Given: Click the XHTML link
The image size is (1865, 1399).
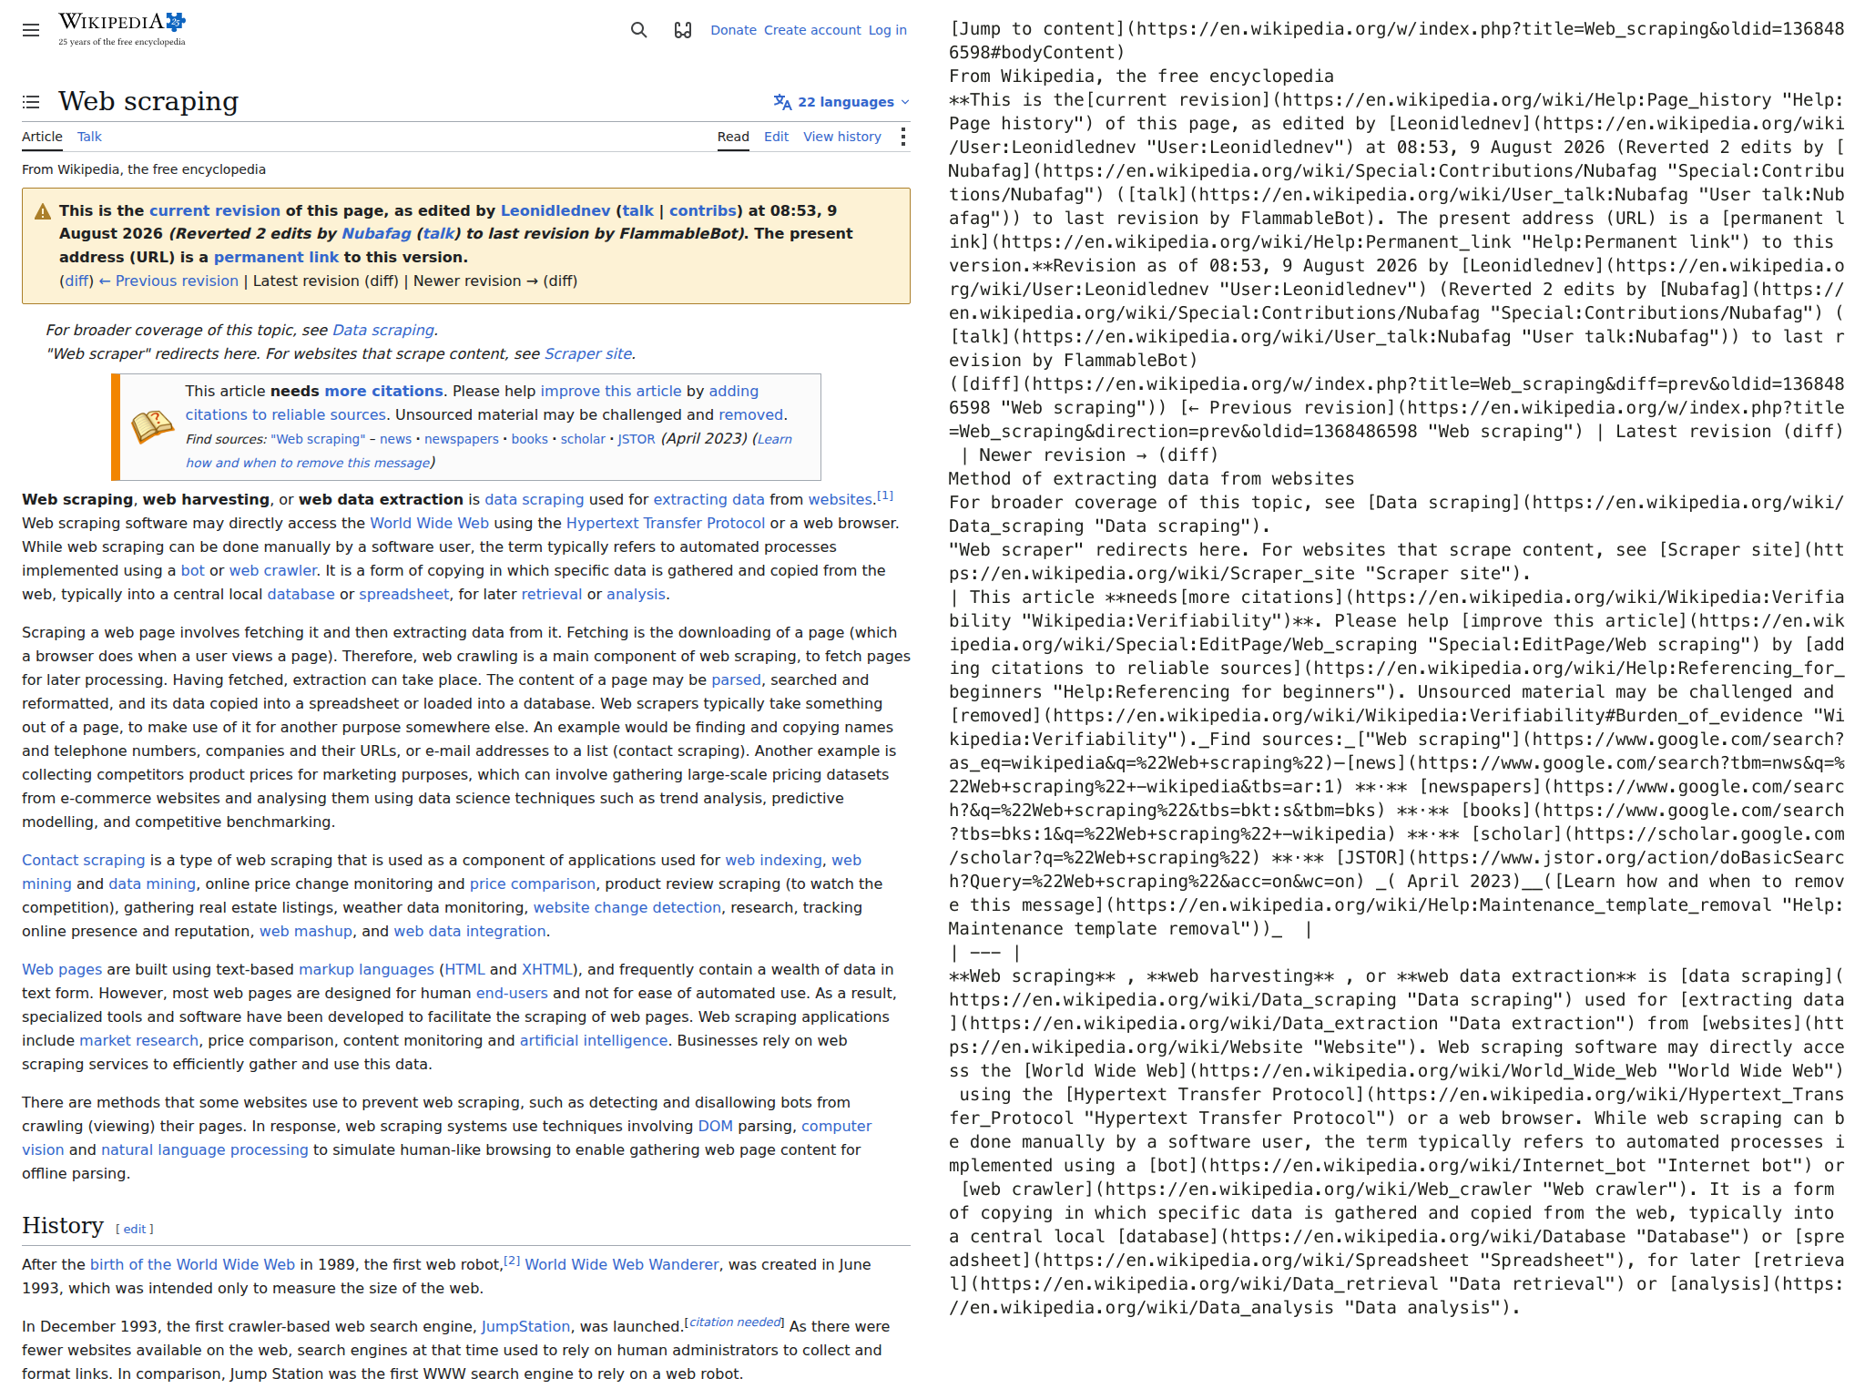Looking at the screenshot, I should coord(546,969).
